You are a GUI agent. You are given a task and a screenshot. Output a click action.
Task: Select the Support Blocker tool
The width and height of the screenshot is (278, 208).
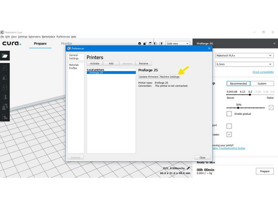pyautogui.click(x=5, y=117)
